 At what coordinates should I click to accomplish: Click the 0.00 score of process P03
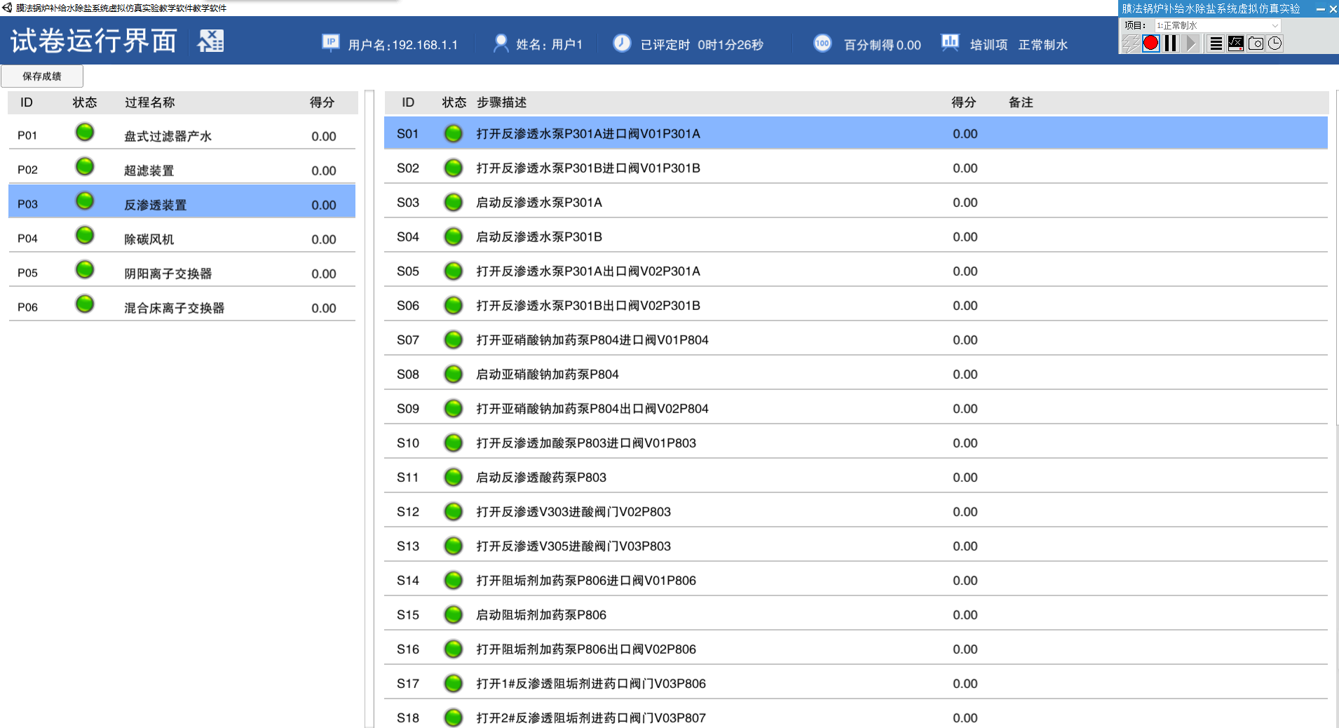pyautogui.click(x=324, y=205)
